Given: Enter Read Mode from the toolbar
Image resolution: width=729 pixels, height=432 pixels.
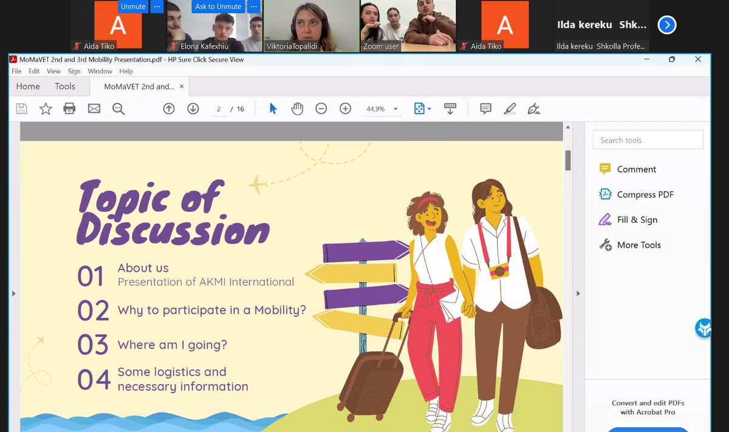Looking at the screenshot, I should tap(450, 108).
